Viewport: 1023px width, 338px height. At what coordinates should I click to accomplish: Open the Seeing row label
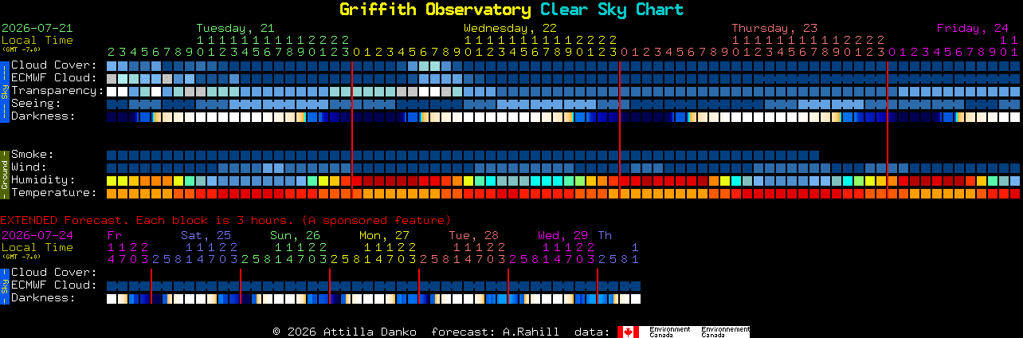point(36,104)
